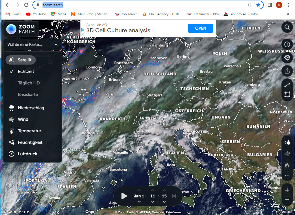This screenshot has width=295, height=215.
Task: Step the date down from Jan 1
Action: point(139,202)
